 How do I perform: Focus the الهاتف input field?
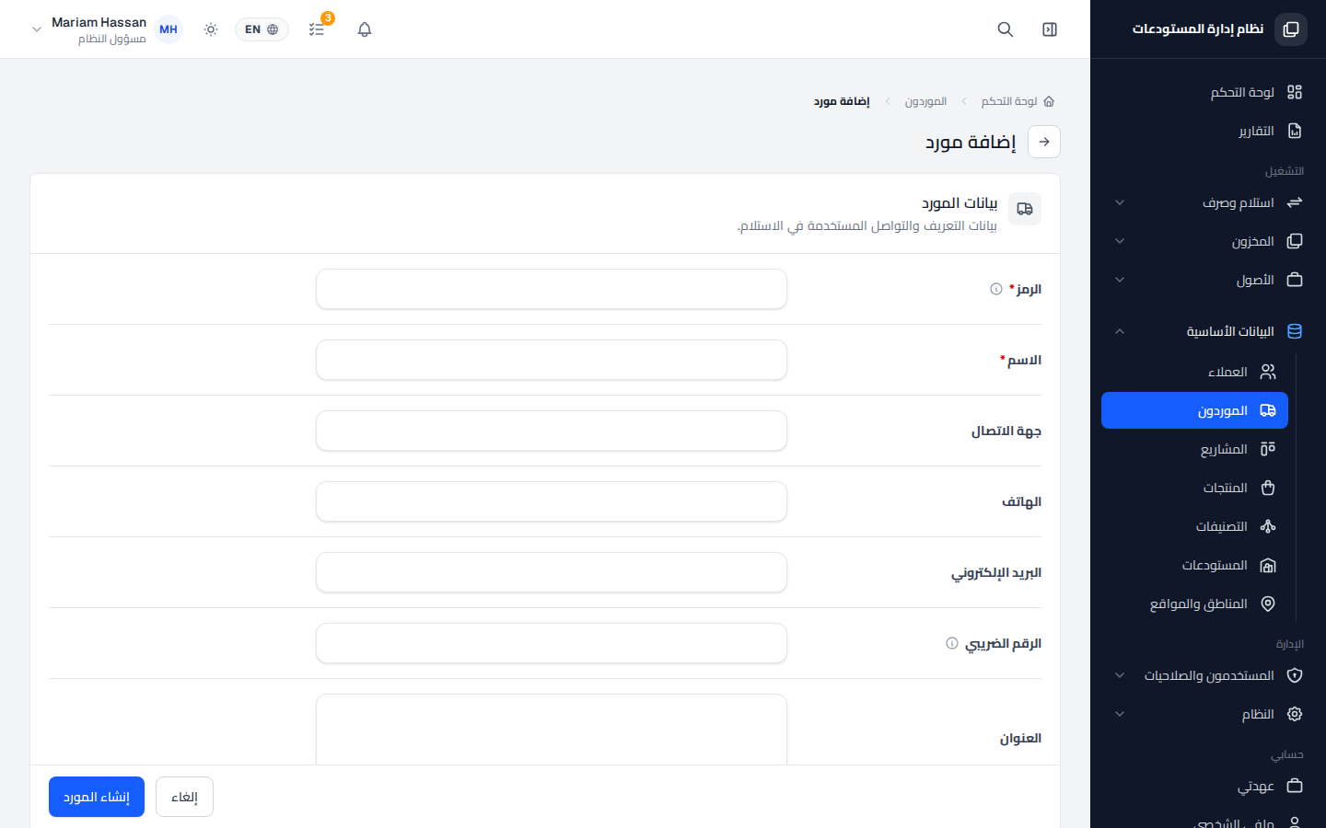coord(552,501)
